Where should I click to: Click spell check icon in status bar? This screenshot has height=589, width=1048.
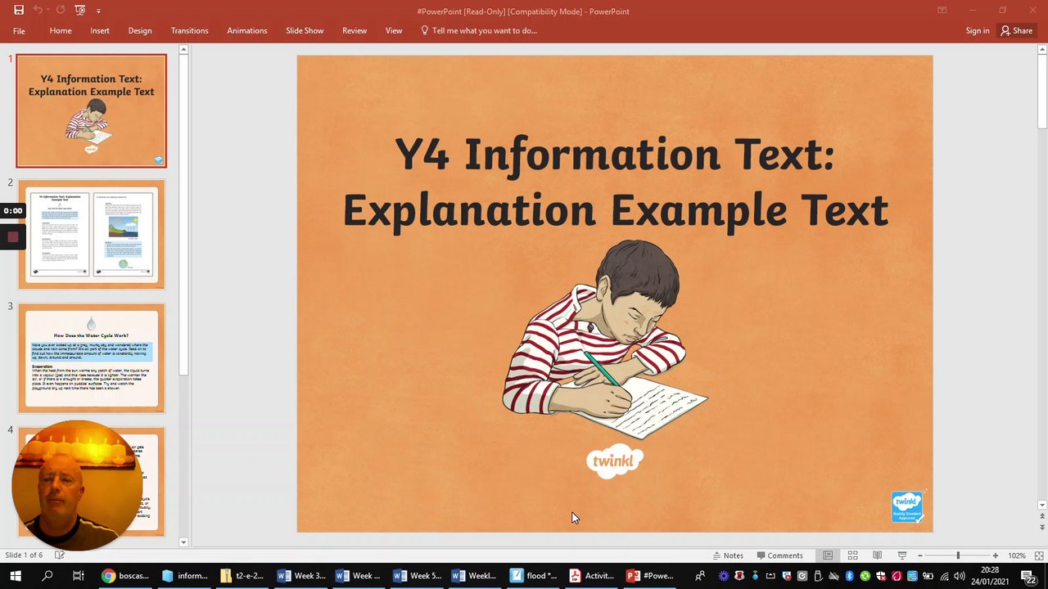click(x=60, y=555)
